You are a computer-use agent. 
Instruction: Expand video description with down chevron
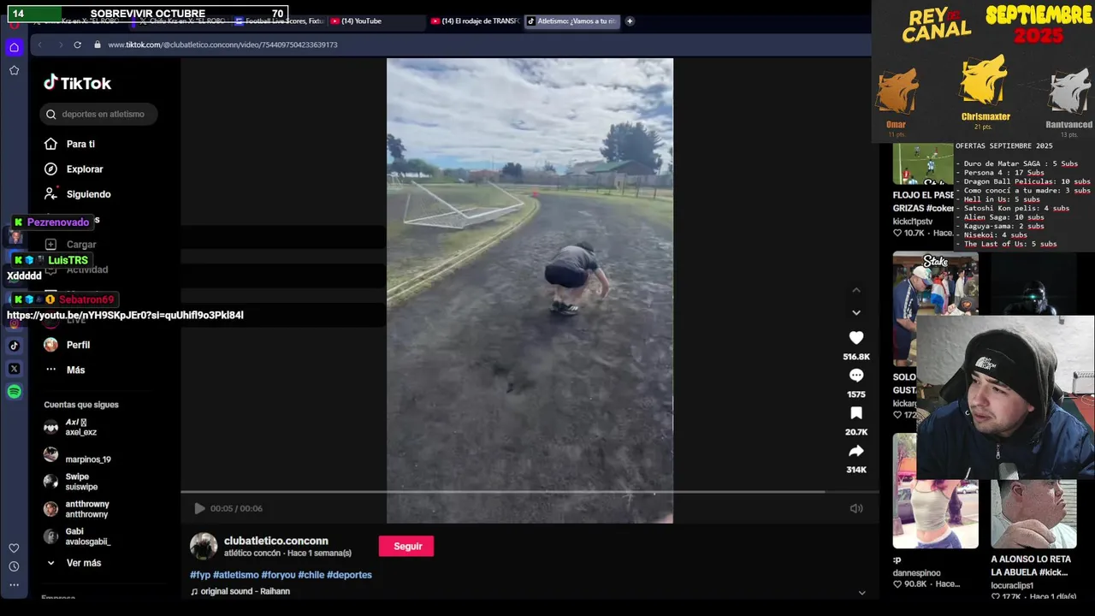pos(861,593)
